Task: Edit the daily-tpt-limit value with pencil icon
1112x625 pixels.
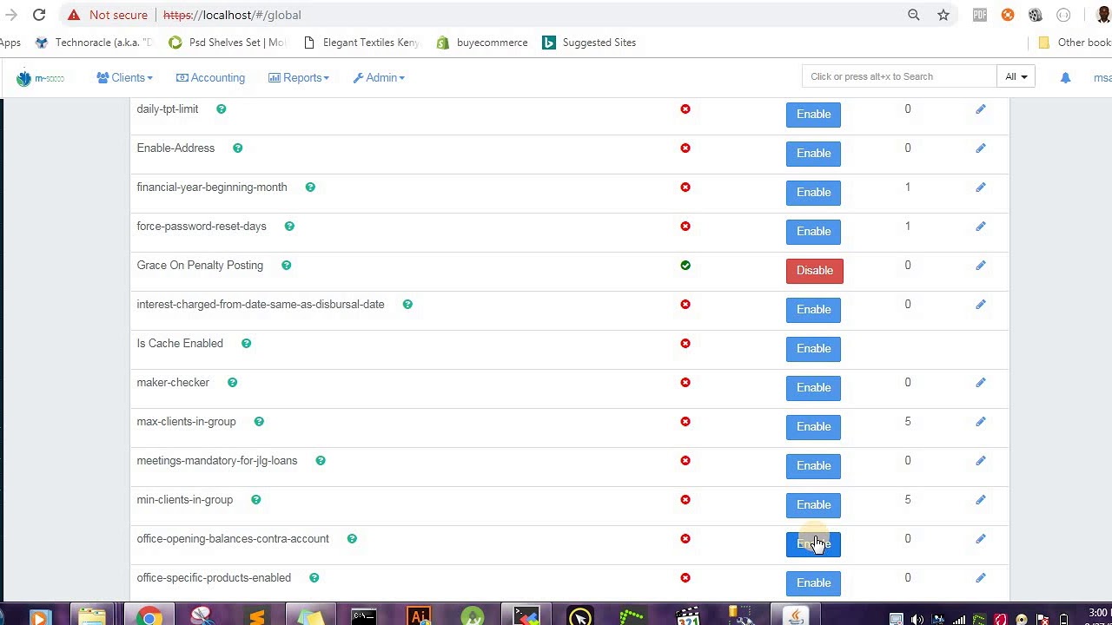Action: pyautogui.click(x=981, y=109)
